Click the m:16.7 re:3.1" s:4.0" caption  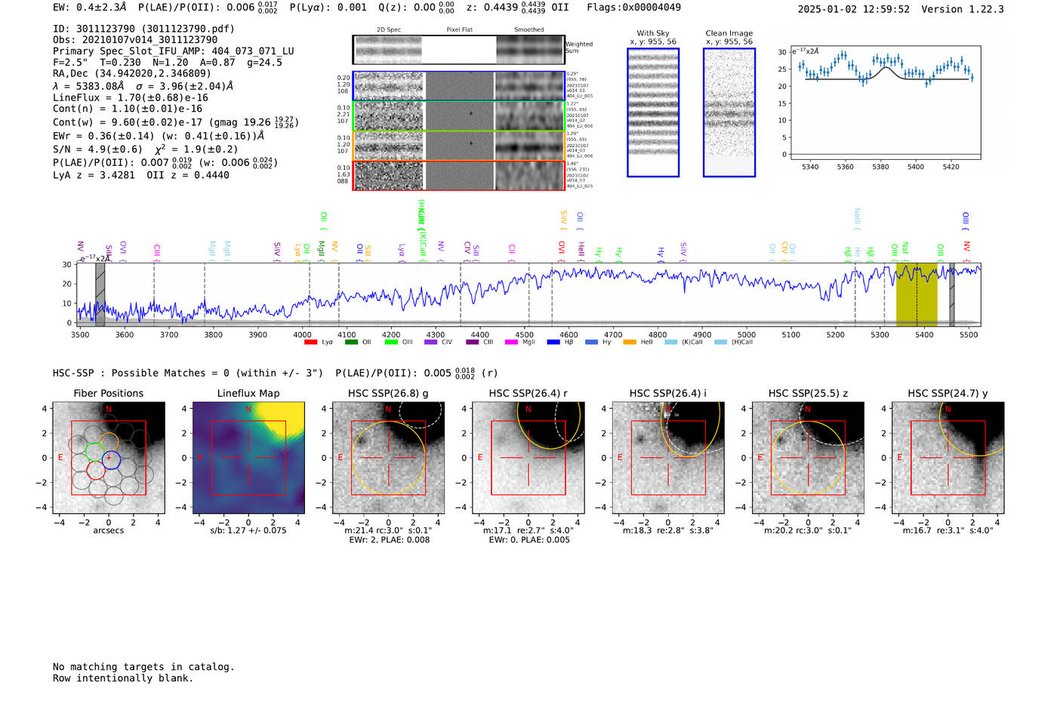click(x=948, y=530)
